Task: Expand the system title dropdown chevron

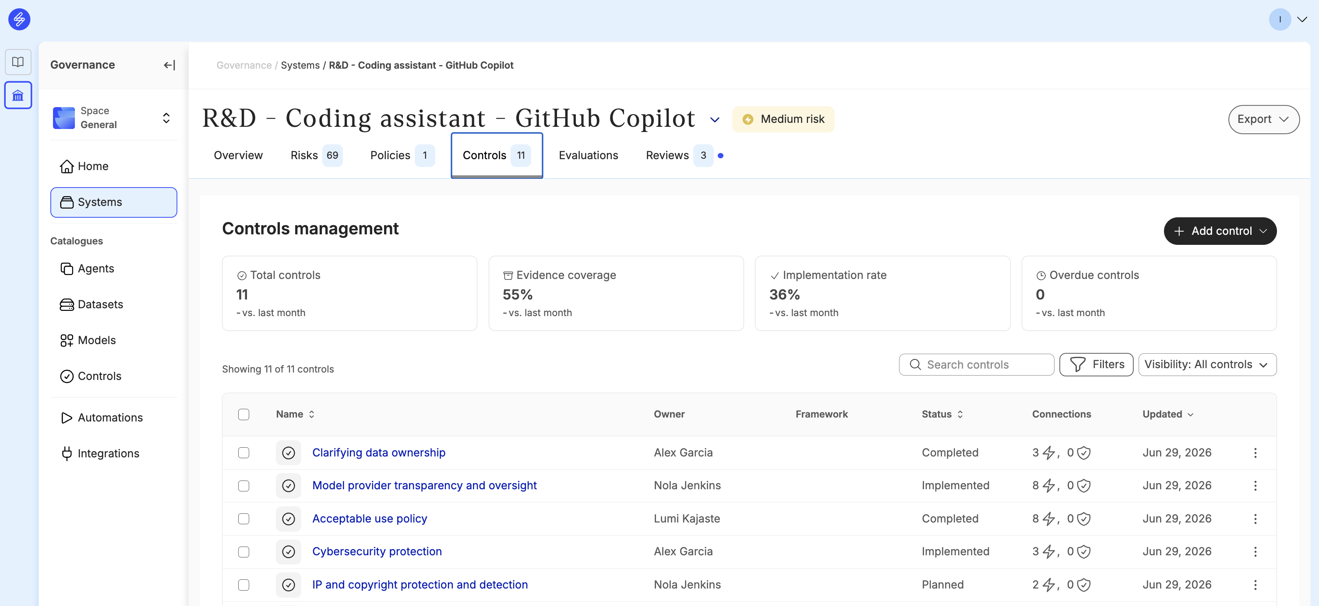Action: point(715,120)
